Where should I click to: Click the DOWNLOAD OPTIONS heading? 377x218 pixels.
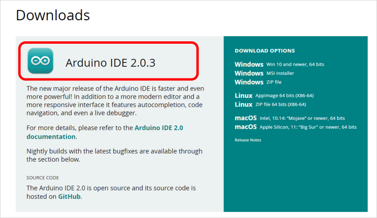(265, 51)
